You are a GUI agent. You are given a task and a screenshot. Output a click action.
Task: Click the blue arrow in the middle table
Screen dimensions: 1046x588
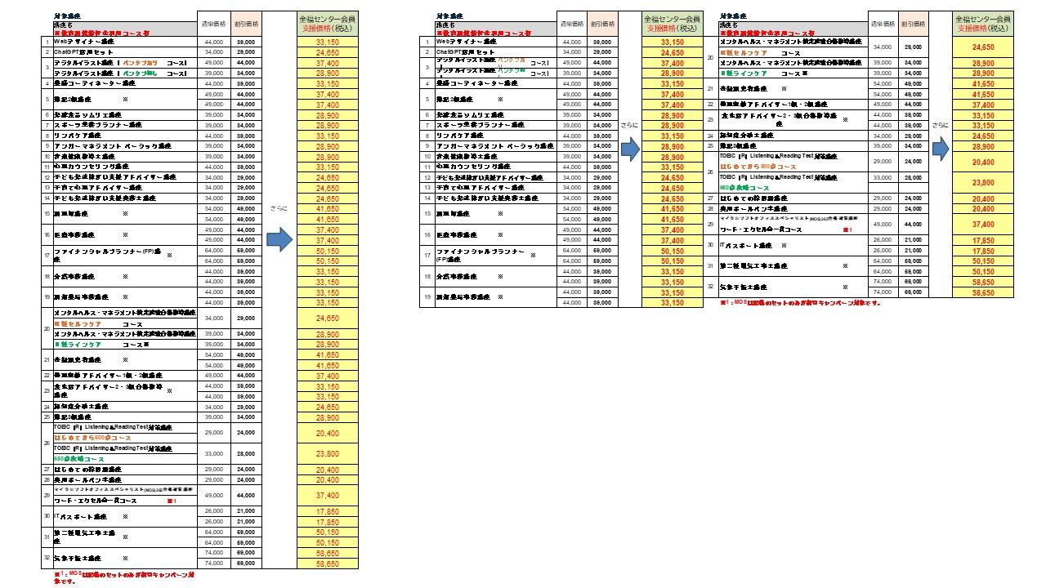tap(630, 149)
